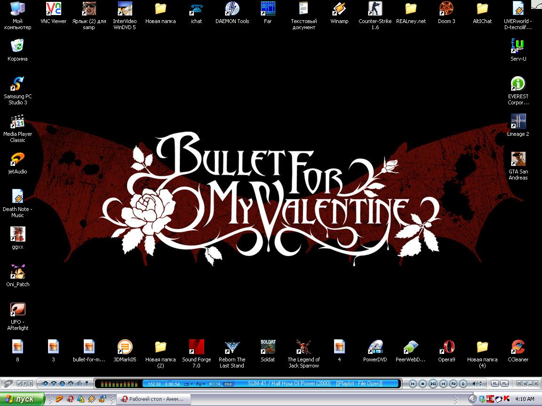
Task: Toggle play/pause in jetAudio
Action: (433, 383)
